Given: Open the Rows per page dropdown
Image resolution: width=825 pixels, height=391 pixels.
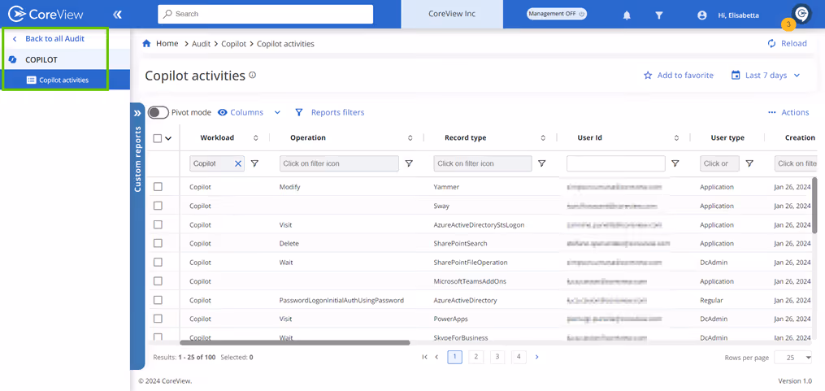Looking at the screenshot, I should coord(793,358).
